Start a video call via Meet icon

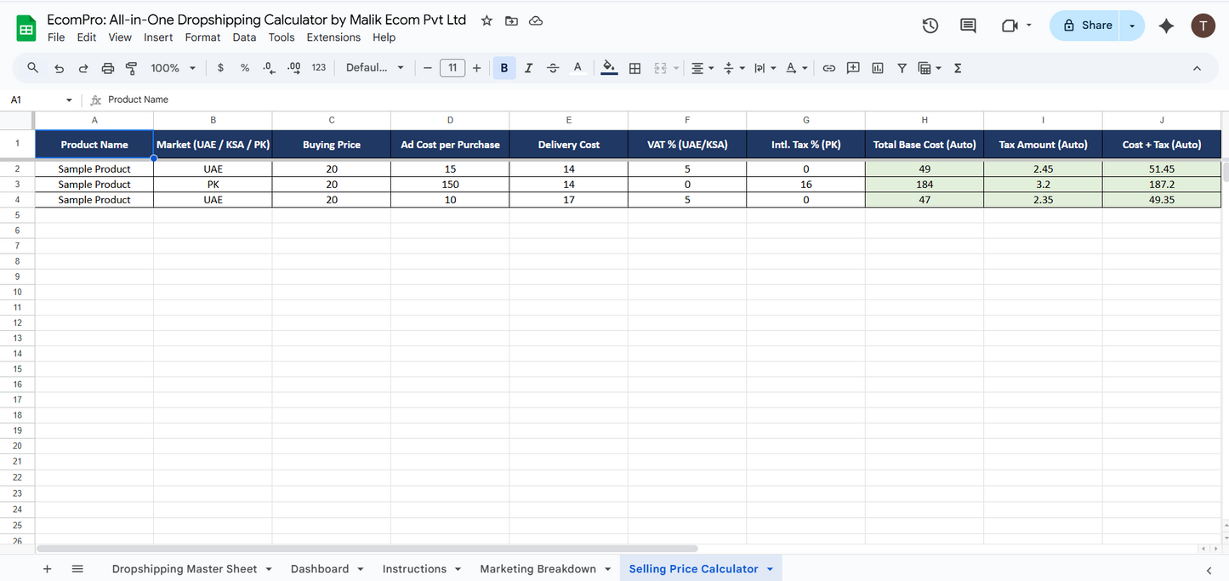tap(1010, 26)
